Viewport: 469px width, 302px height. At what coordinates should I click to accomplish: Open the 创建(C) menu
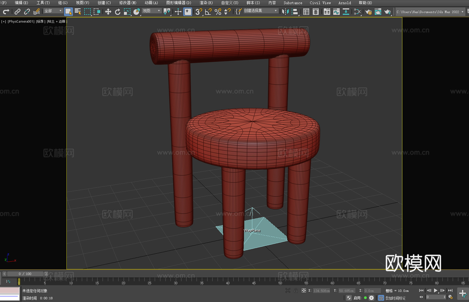coord(104,3)
